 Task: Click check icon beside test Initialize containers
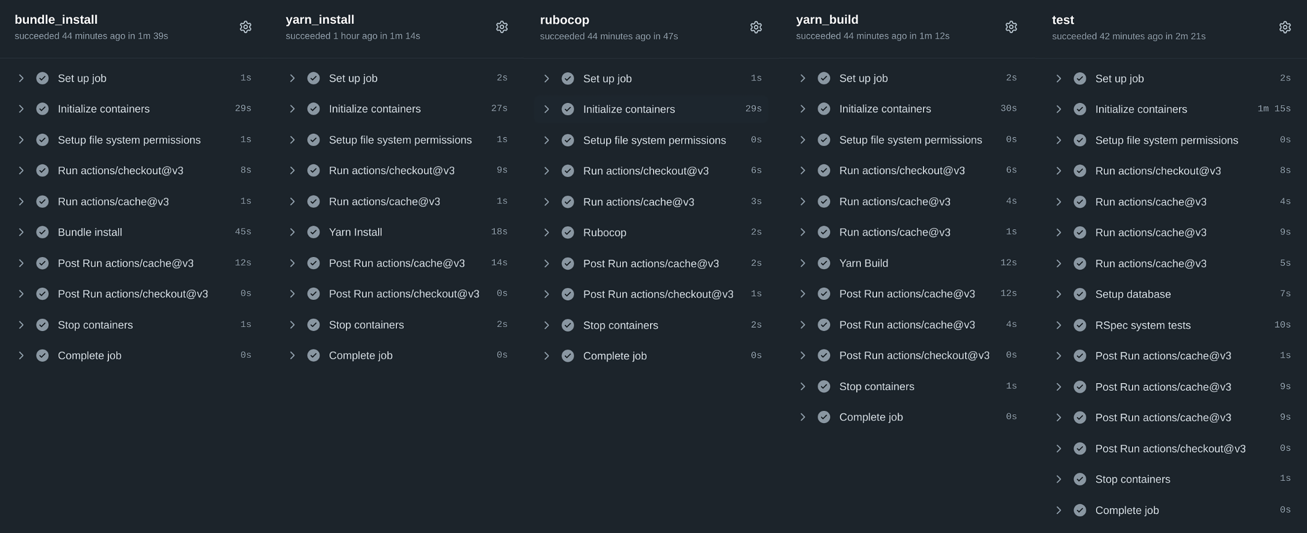point(1080,109)
